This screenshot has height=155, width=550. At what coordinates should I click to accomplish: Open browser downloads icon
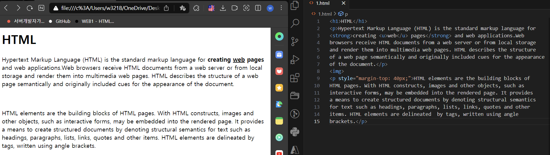point(223,8)
